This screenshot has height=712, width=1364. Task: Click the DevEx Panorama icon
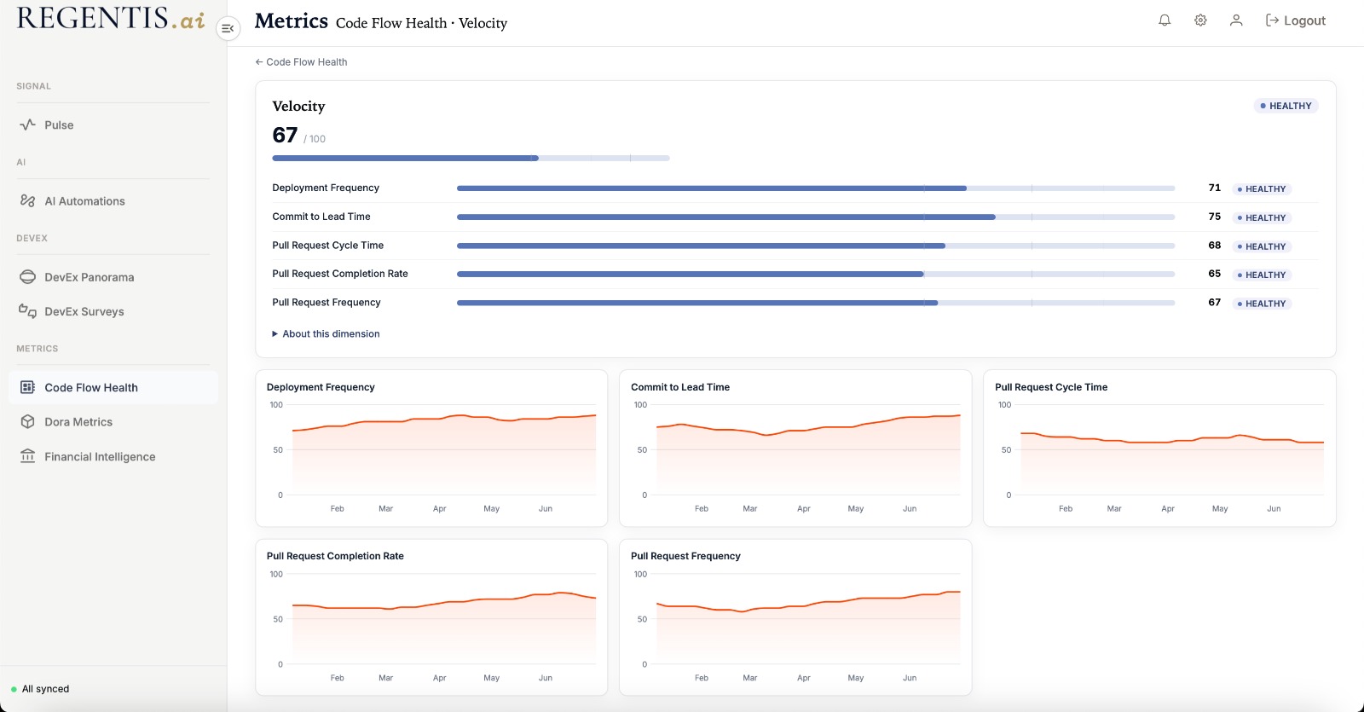click(x=27, y=277)
